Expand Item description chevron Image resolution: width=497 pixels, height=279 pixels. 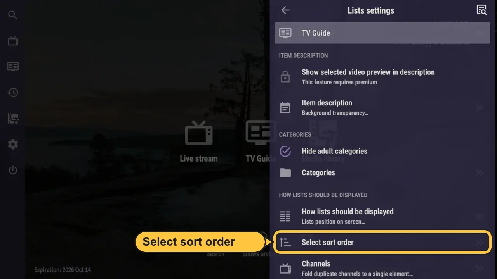[x=480, y=107]
